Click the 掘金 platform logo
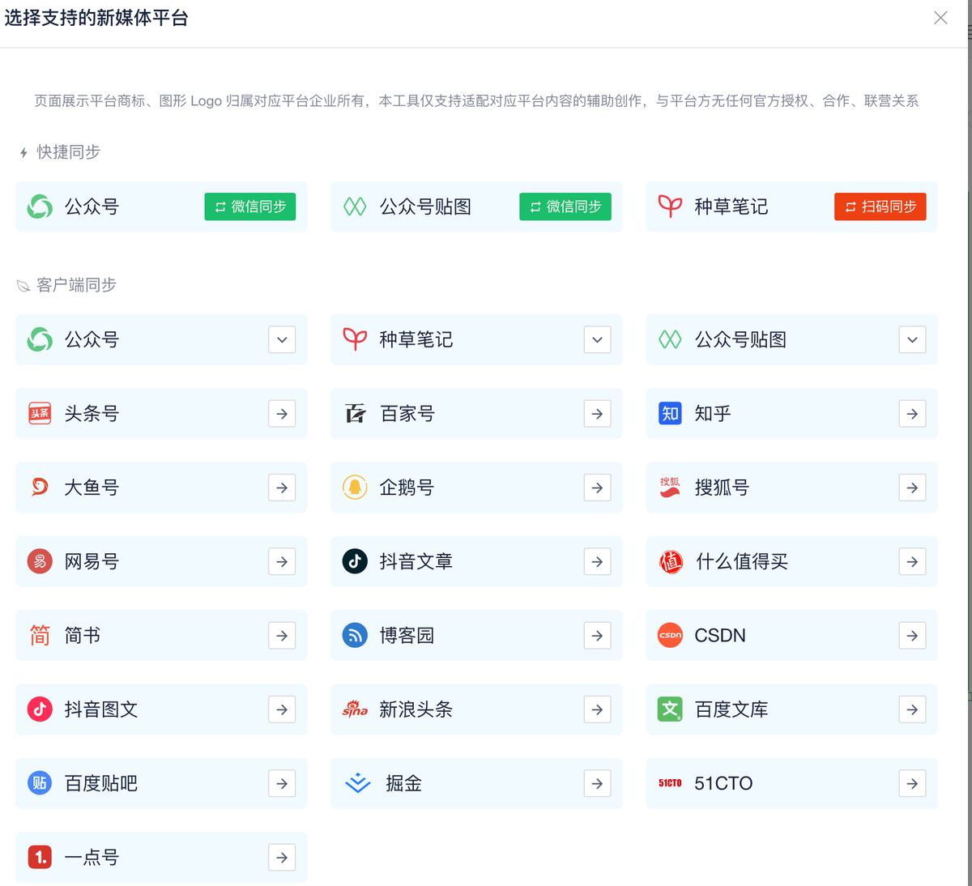Image resolution: width=972 pixels, height=886 pixels. click(x=357, y=783)
